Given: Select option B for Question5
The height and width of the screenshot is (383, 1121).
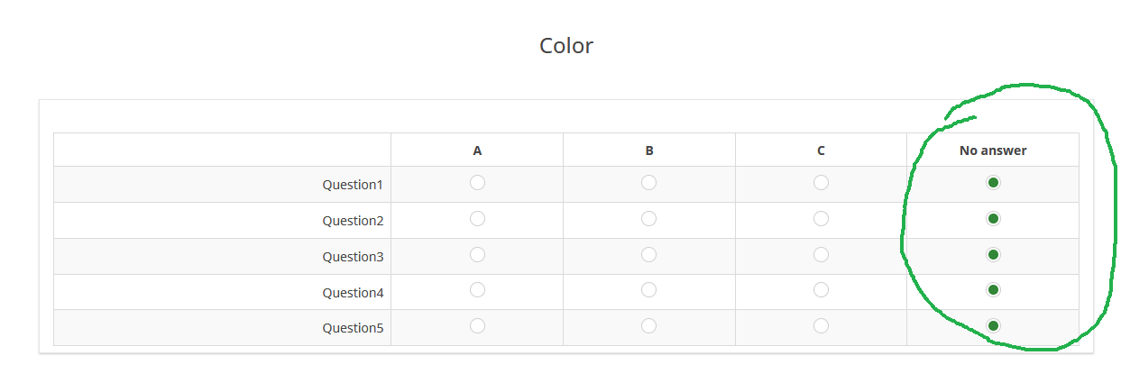Looking at the screenshot, I should coord(648,326).
